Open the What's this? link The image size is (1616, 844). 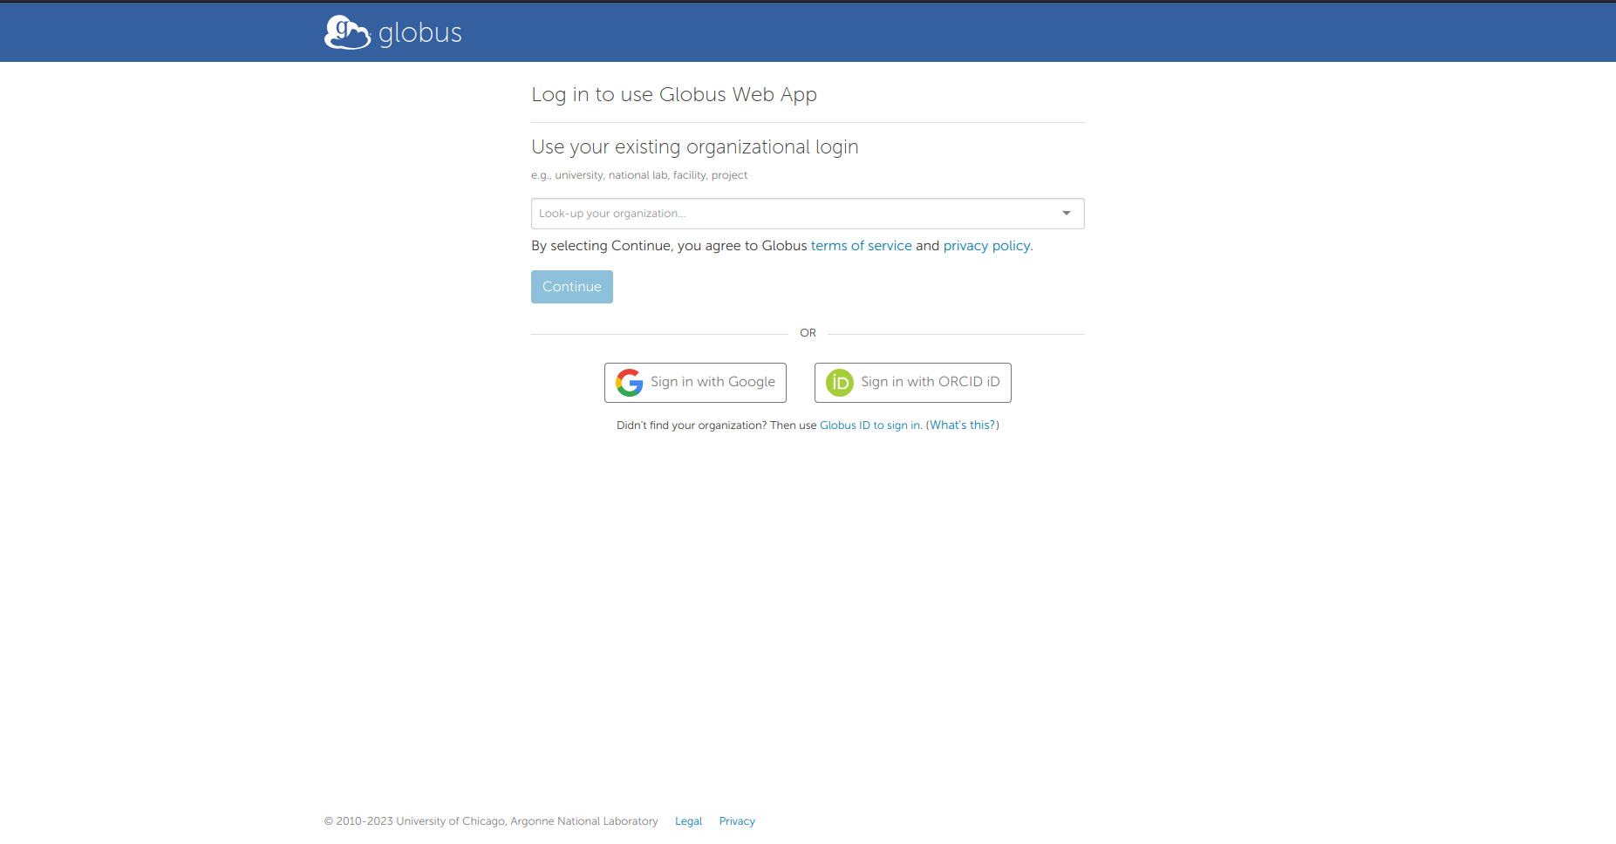pos(963,425)
